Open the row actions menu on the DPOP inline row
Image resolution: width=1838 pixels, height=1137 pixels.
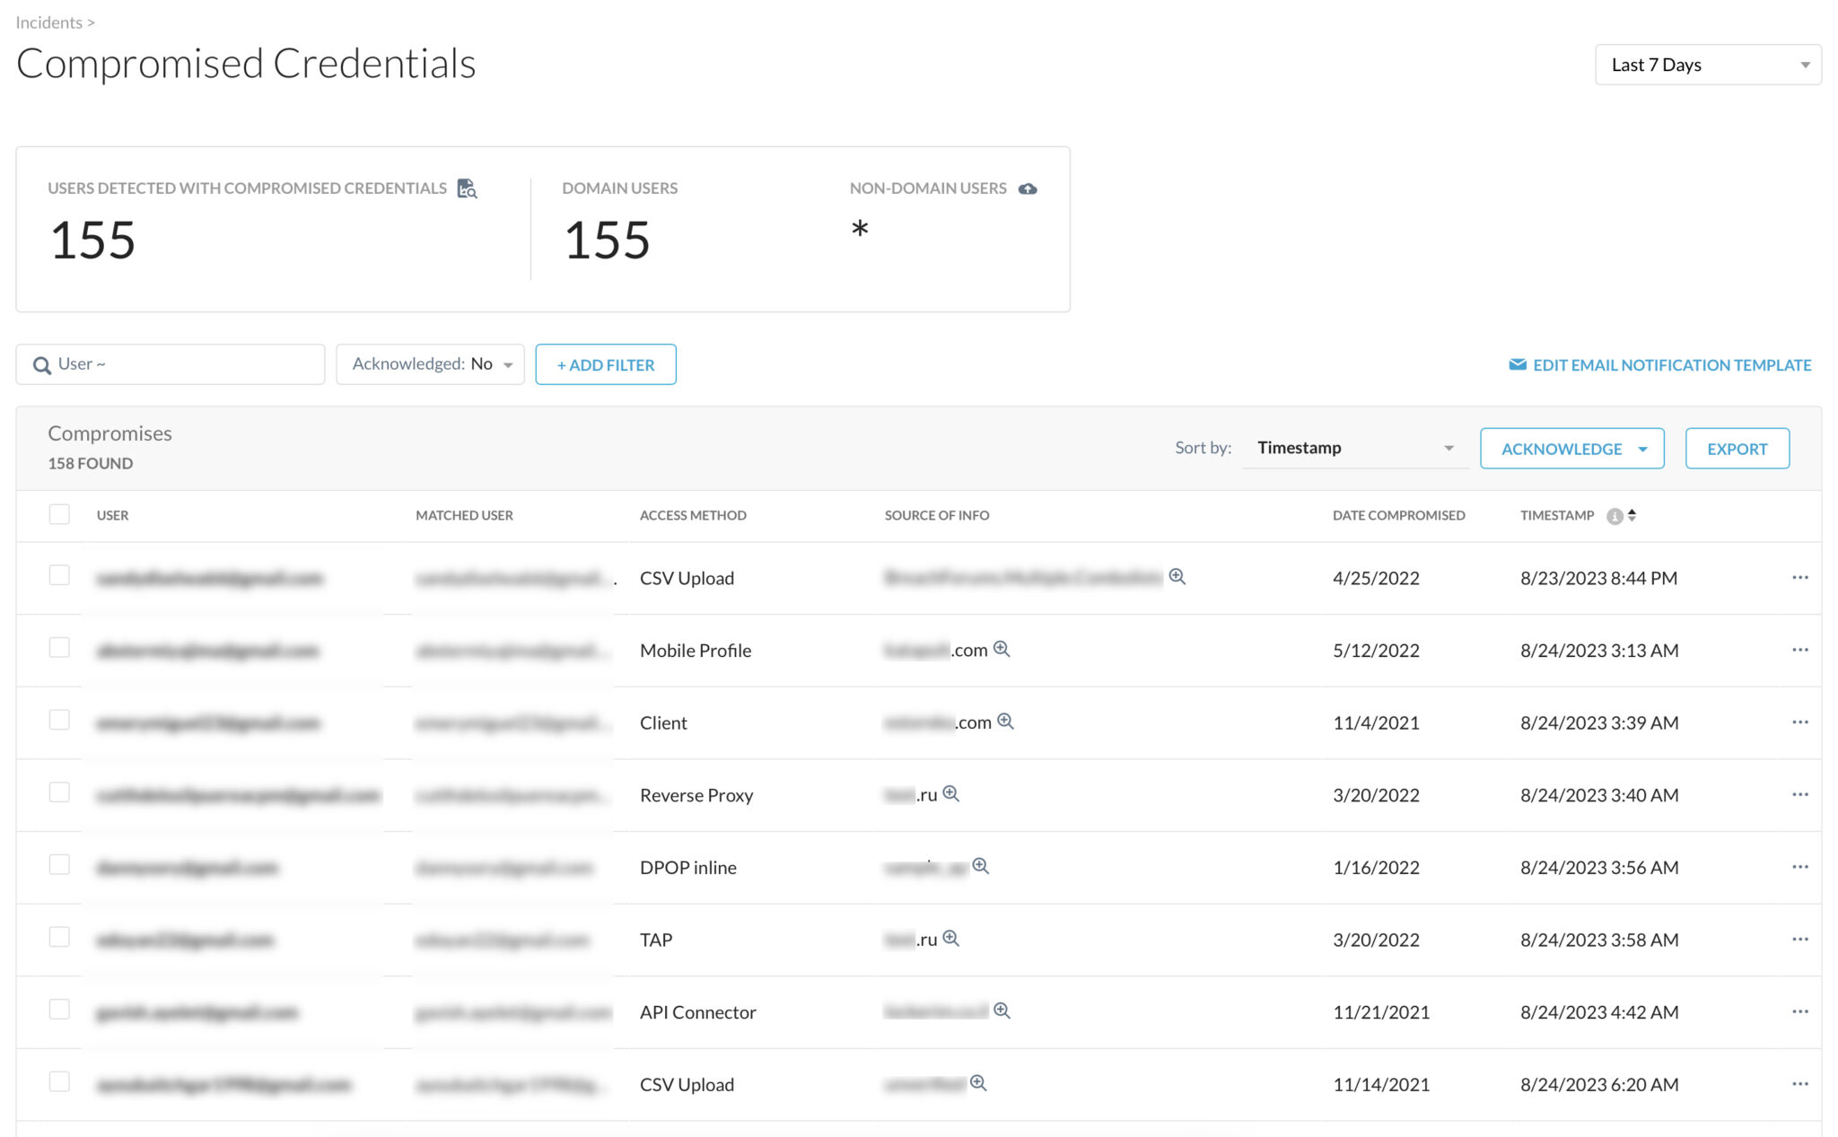[1800, 866]
